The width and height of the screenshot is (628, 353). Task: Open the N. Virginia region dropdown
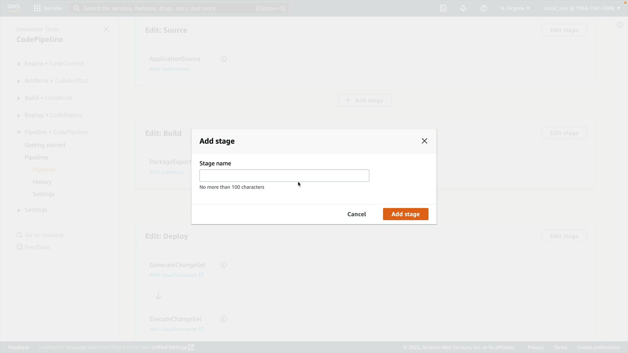click(x=515, y=8)
